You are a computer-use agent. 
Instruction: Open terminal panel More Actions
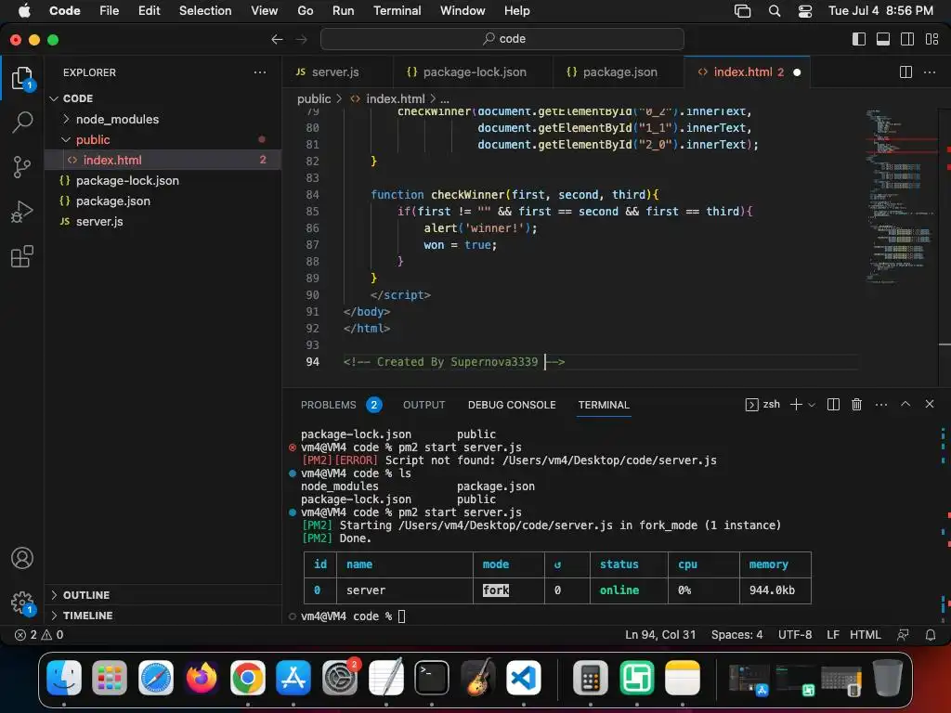click(881, 405)
